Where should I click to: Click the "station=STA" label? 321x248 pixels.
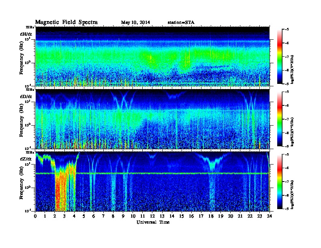(x=181, y=23)
